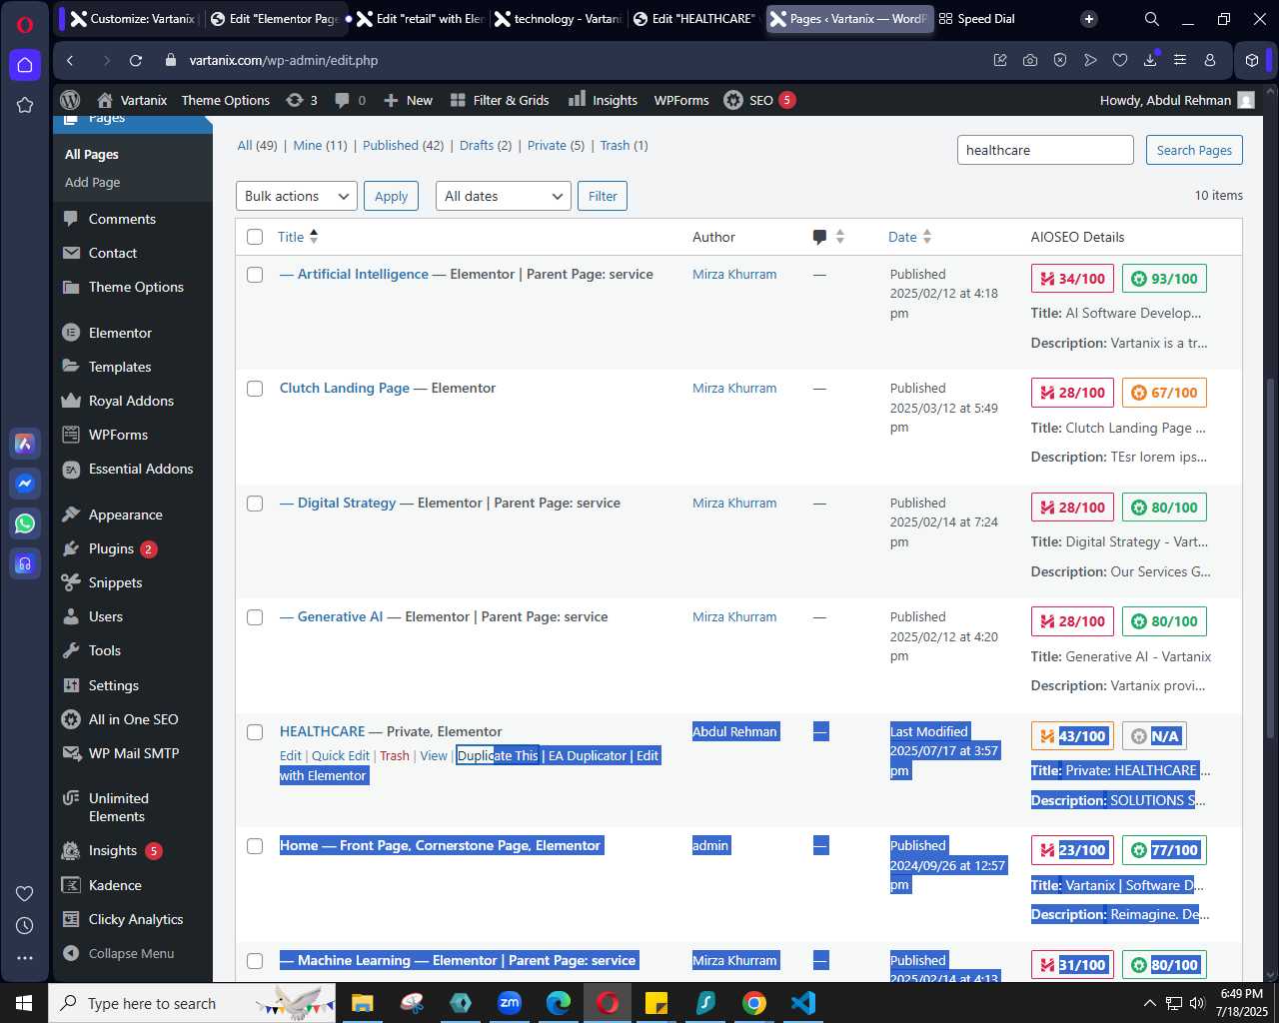This screenshot has width=1279, height=1023.
Task: Open Opera sidebar home icon
Action: click(x=25, y=65)
